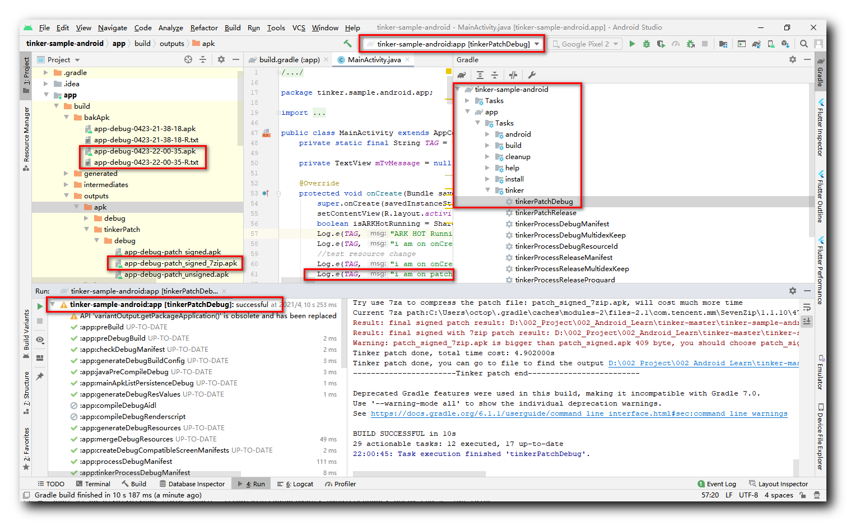Open the Profile app action
Screen dimensions: 846x521
676,44
